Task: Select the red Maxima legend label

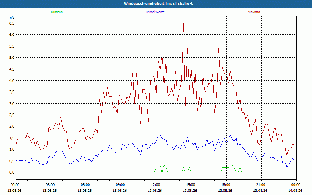Action: (254, 12)
